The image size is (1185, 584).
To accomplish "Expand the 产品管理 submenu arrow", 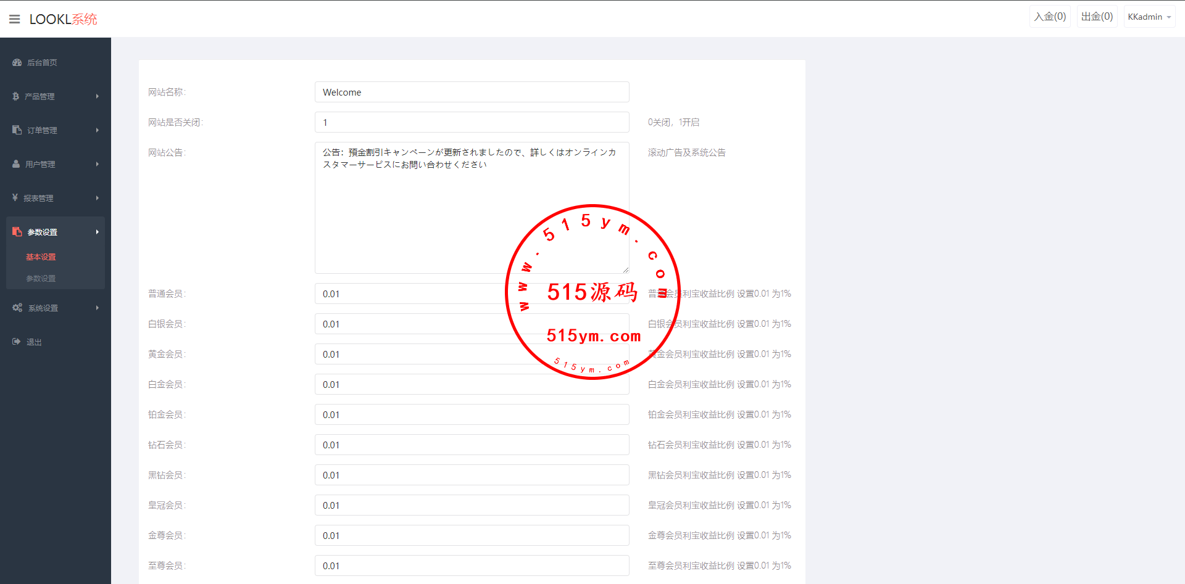I will pyautogui.click(x=97, y=96).
